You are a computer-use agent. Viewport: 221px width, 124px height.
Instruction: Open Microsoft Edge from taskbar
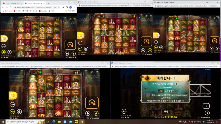pyautogui.click(x=54, y=122)
